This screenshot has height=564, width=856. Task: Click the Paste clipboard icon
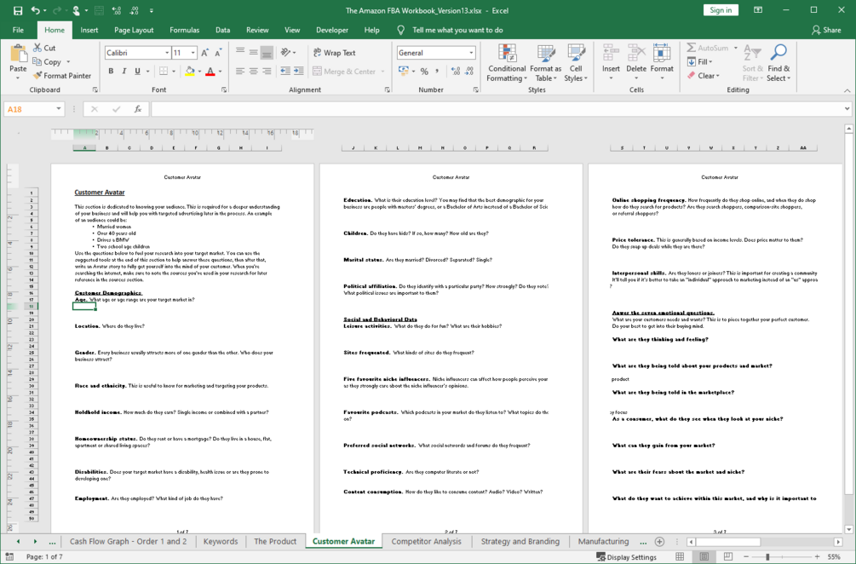click(x=18, y=53)
